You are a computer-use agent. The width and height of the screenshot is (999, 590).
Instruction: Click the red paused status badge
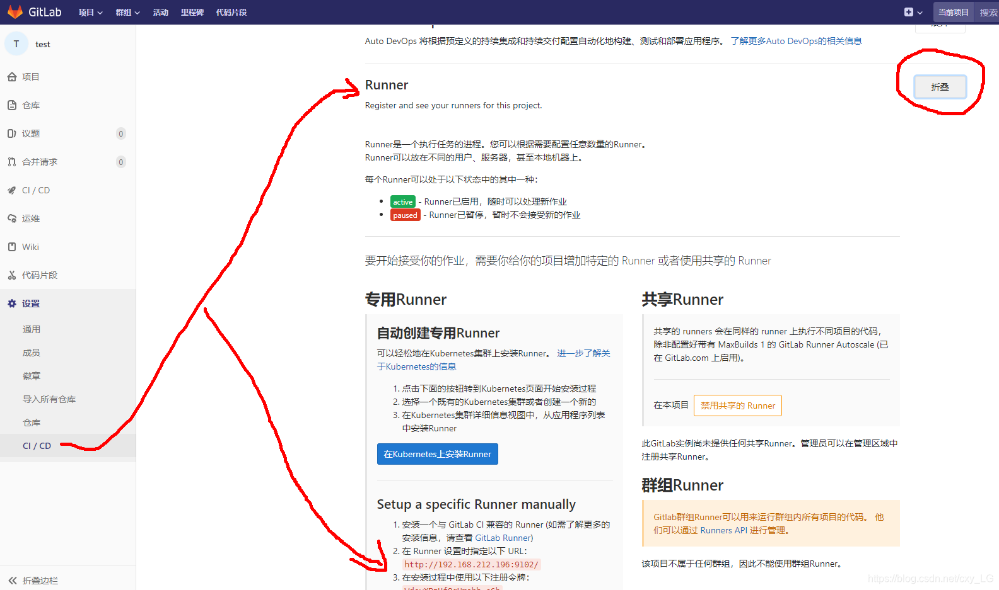coord(406,215)
